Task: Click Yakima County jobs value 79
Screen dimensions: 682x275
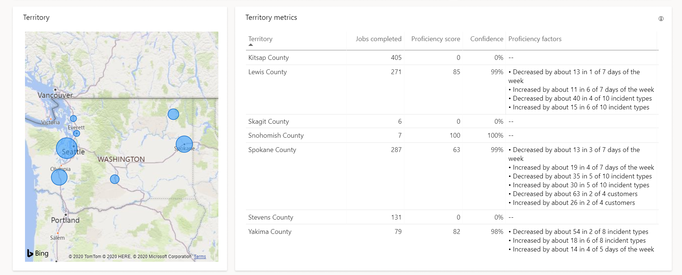Action: [398, 232]
